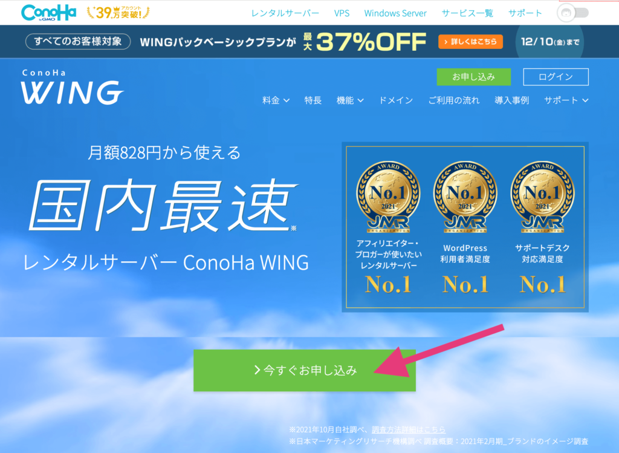
Task: Click the orange 詳しくはこちら banner button
Action: [x=470, y=42]
